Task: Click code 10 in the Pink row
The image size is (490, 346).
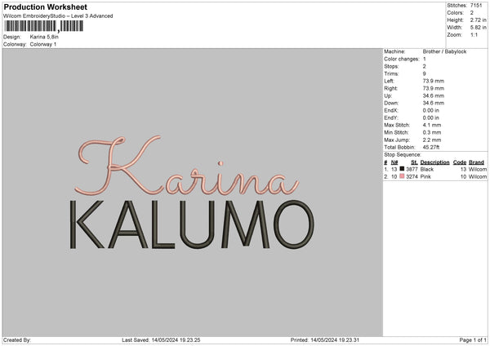Action: [463, 177]
